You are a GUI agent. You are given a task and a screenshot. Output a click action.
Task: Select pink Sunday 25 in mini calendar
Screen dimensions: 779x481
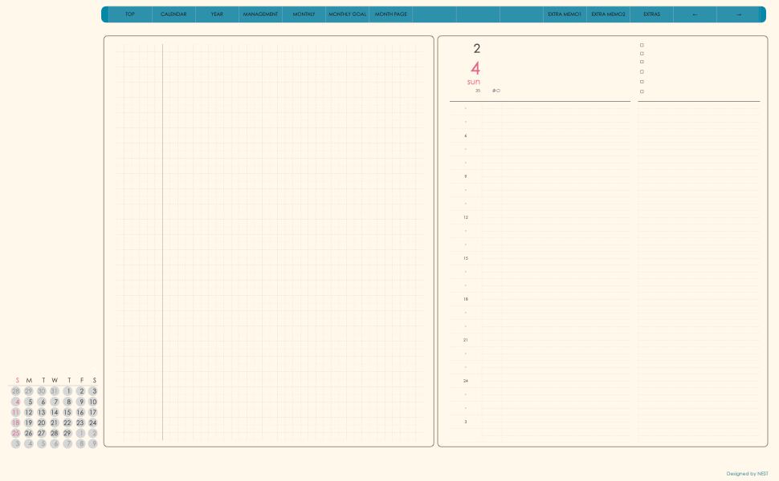point(16,433)
